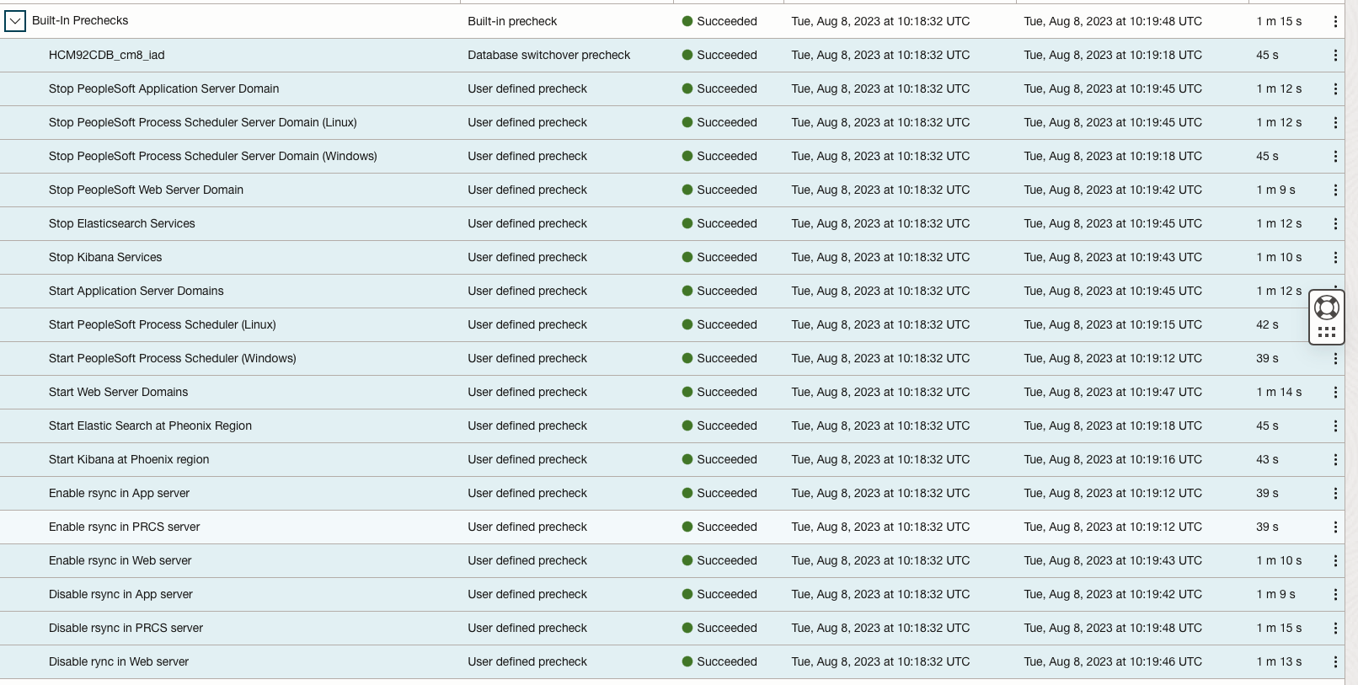The image size is (1358, 685).
Task: Select the Disable rync in Web server step
Action: coord(119,661)
